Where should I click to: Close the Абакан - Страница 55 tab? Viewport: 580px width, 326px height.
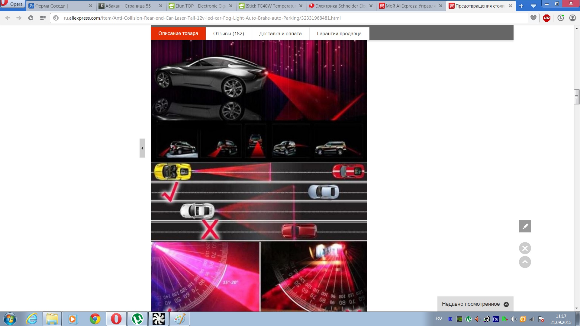[160, 6]
